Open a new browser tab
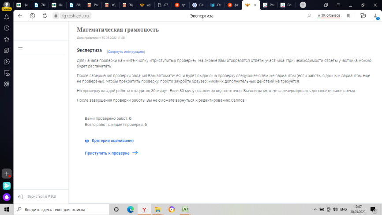Screen dimensions: 382x215 coord(303,5)
